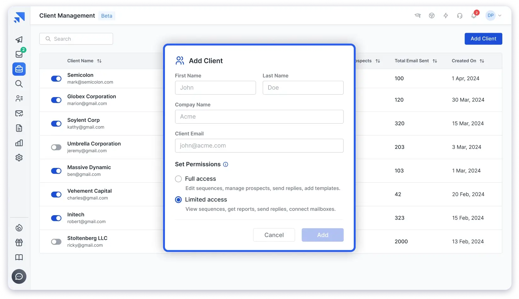Open the bar chart reports icon

[x=19, y=143]
